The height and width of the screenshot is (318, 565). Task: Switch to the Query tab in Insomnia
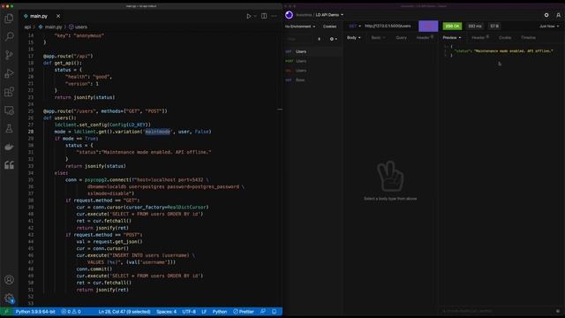coord(401,37)
